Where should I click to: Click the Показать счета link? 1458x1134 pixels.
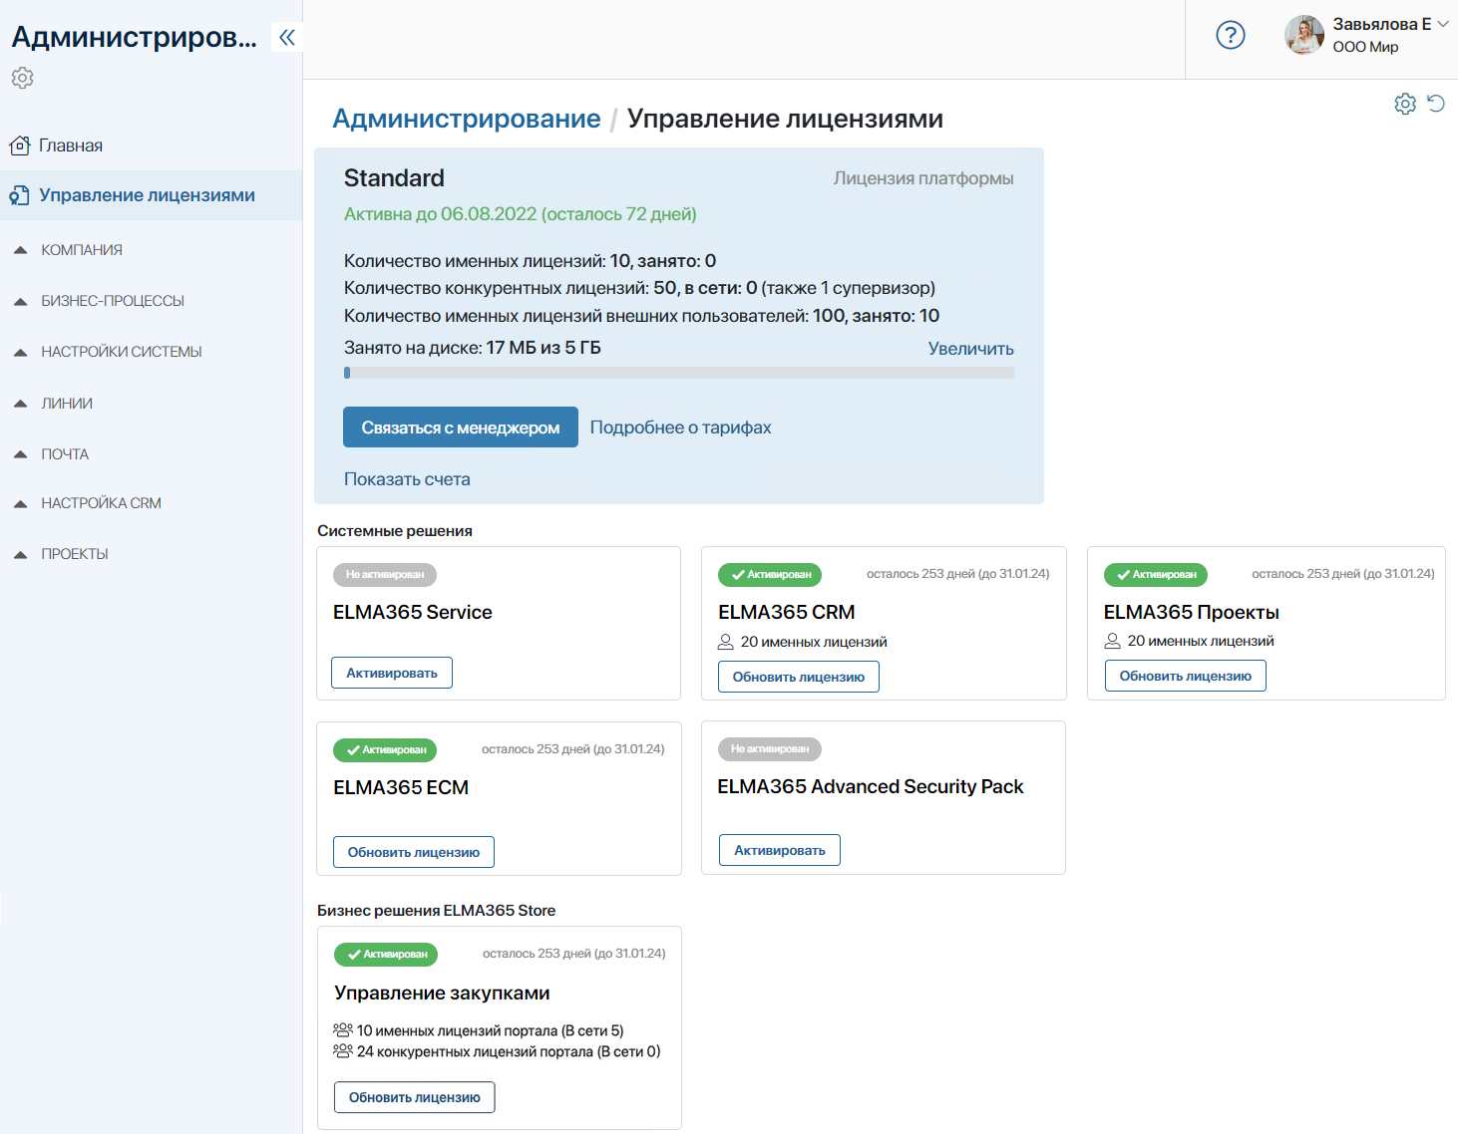click(407, 479)
